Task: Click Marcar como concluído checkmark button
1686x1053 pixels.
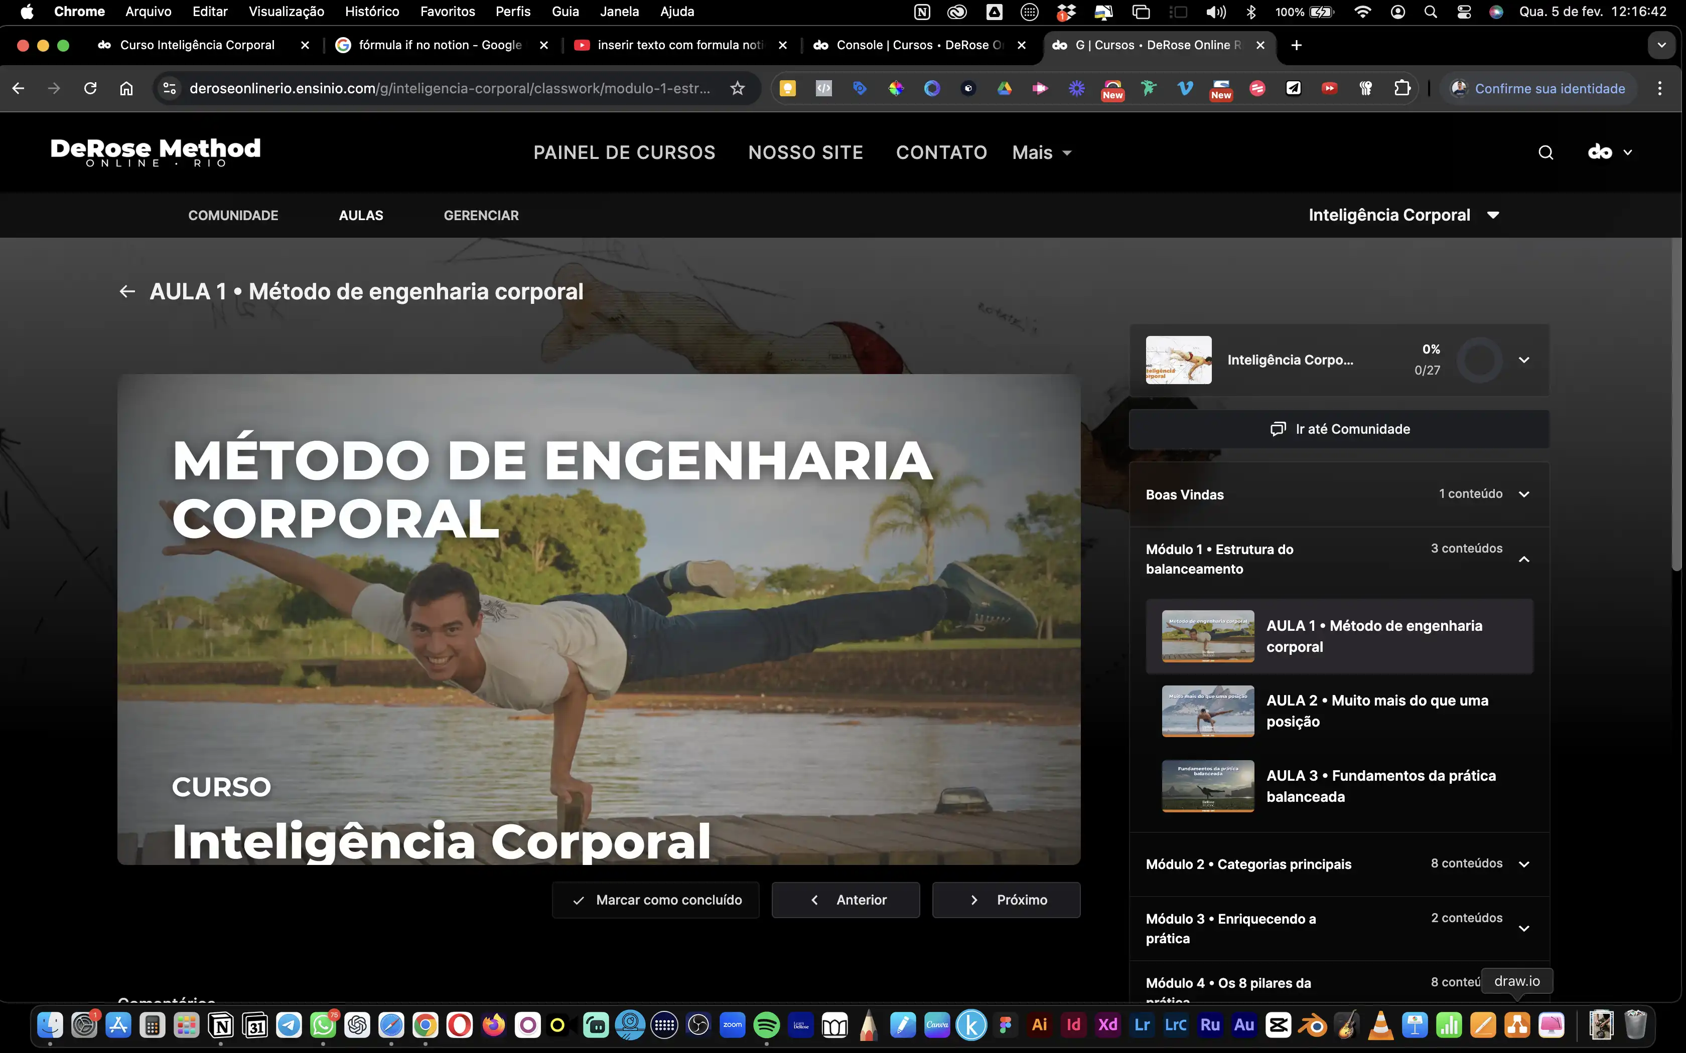Action: point(656,900)
